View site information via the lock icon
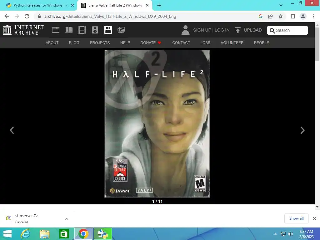This screenshot has height=240, width=320. pyautogui.click(x=39, y=16)
